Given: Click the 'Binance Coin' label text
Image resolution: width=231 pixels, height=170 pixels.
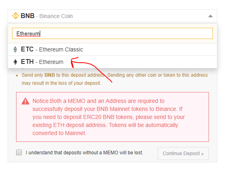Looking at the screenshot, I should (x=56, y=16).
